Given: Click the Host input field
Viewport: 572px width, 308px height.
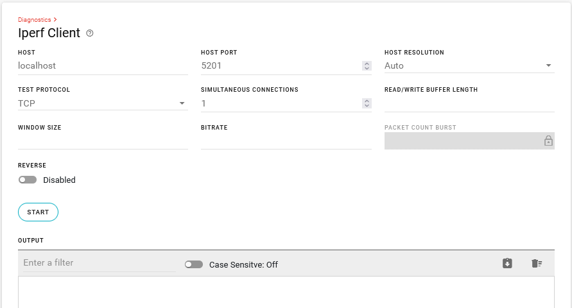Looking at the screenshot, I should (103, 66).
